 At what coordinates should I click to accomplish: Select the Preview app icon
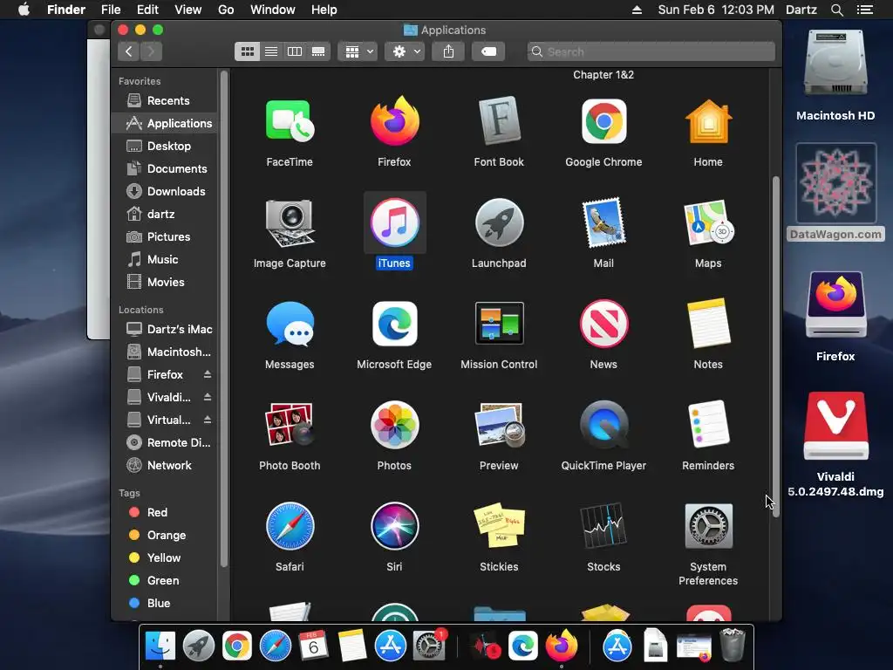(x=499, y=425)
